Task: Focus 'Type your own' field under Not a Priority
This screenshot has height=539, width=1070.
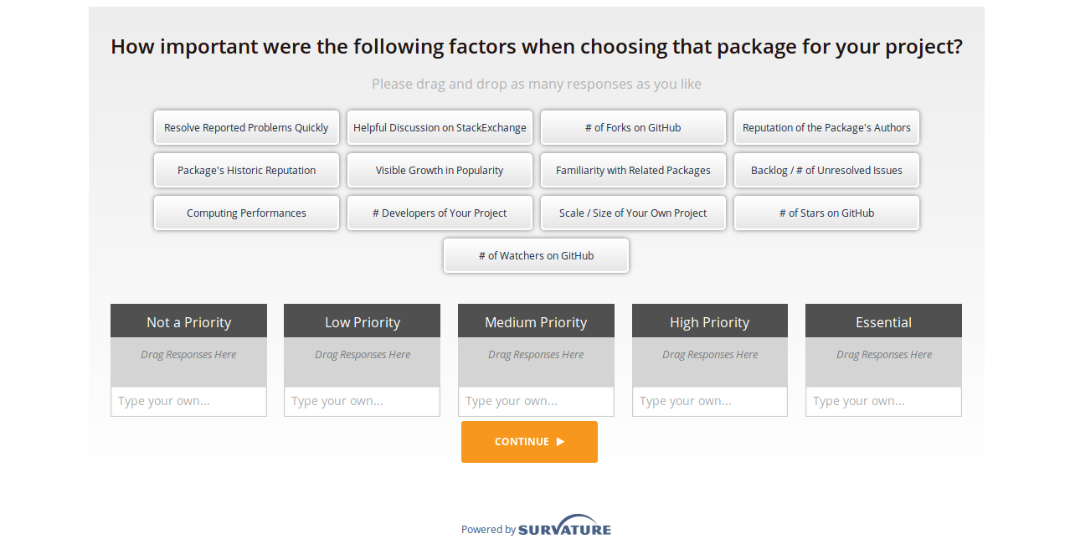Action: [x=188, y=402]
